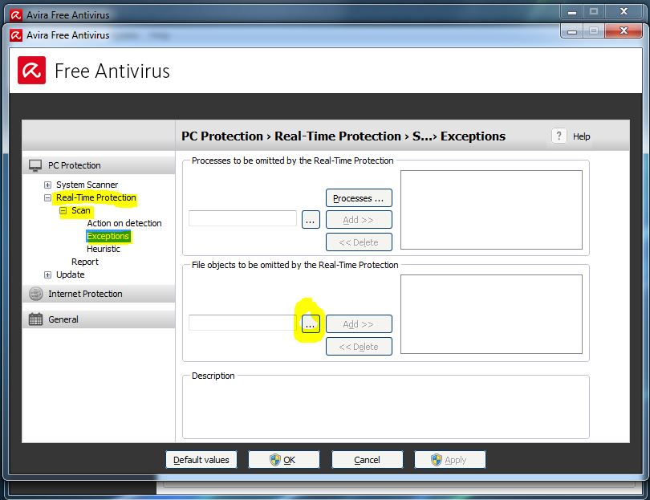Click the Help question mark icon
Image resolution: width=650 pixels, height=500 pixels.
[x=559, y=136]
